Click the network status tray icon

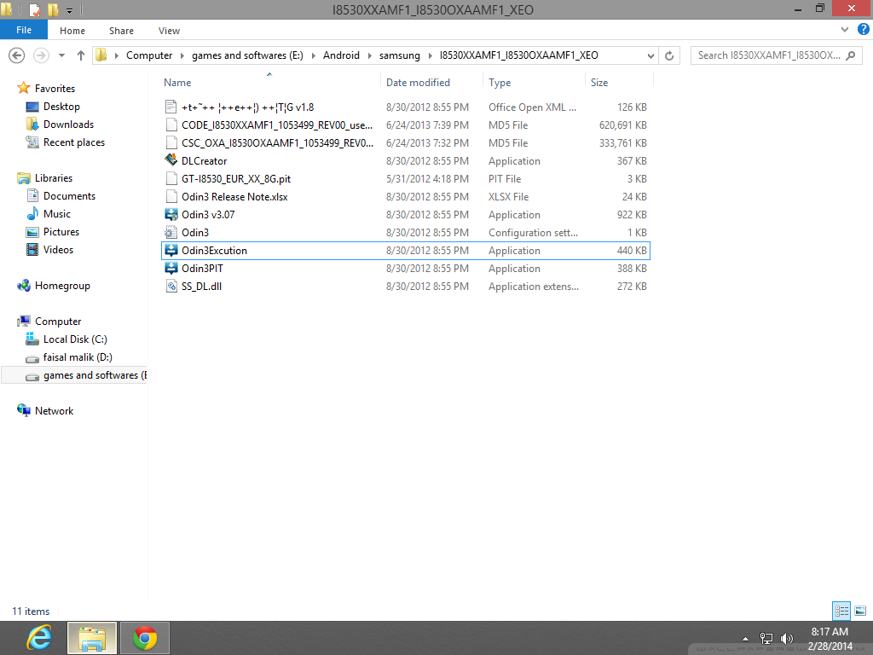pos(766,637)
